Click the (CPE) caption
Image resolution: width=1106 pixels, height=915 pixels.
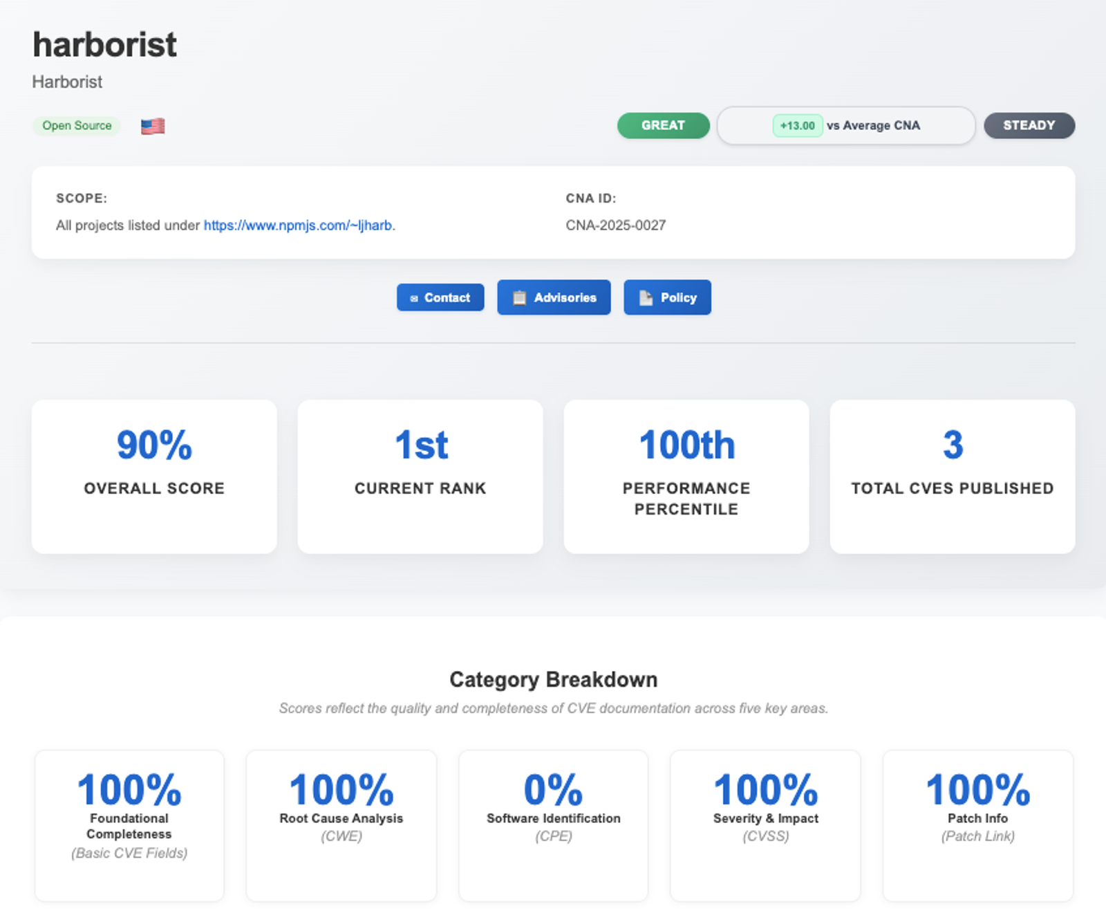click(x=554, y=836)
